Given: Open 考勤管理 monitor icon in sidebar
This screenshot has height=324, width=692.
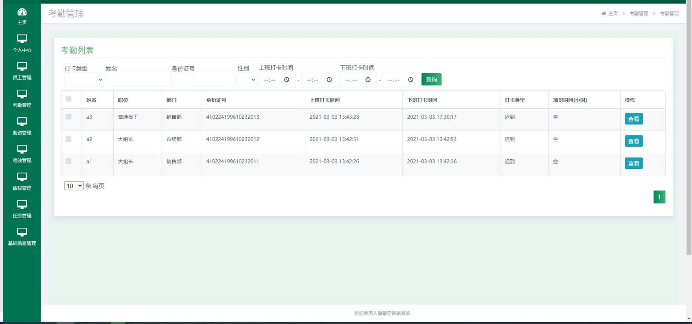Looking at the screenshot, I should coord(22,94).
